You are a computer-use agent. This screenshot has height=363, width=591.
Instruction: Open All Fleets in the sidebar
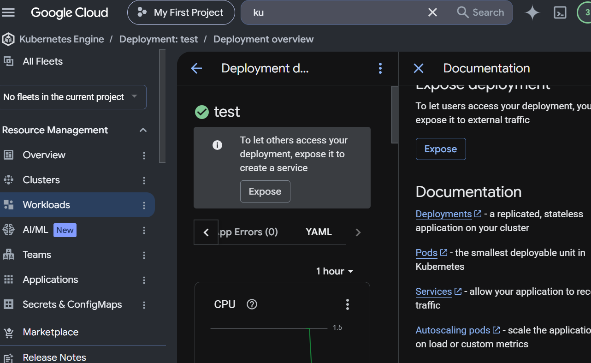(42, 61)
